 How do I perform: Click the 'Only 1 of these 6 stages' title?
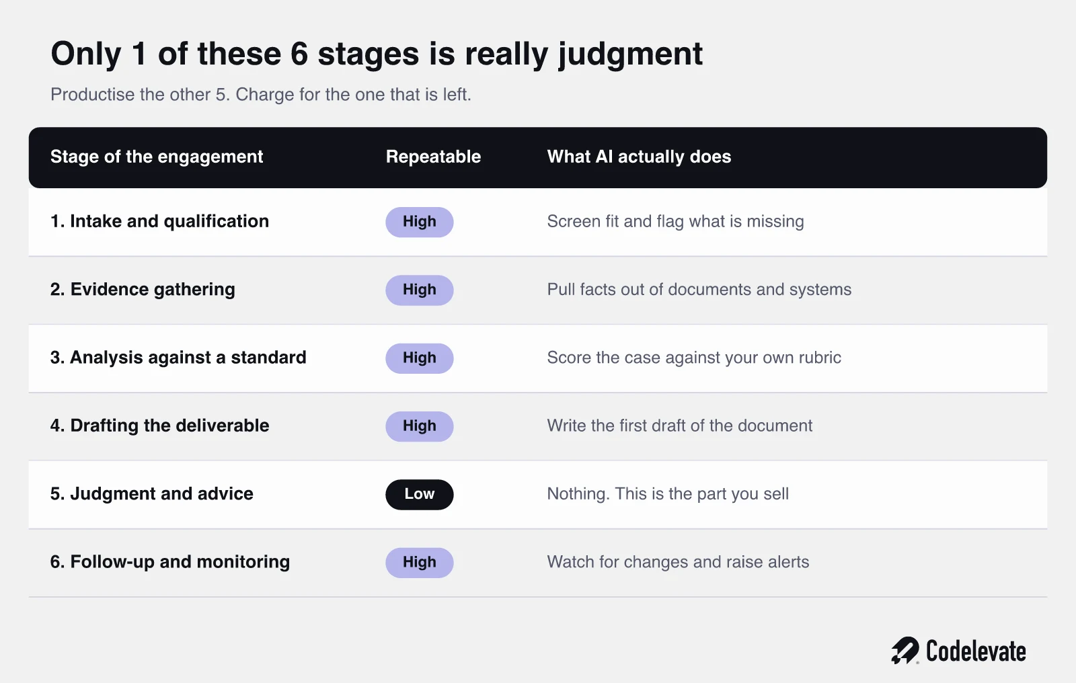[x=377, y=54]
